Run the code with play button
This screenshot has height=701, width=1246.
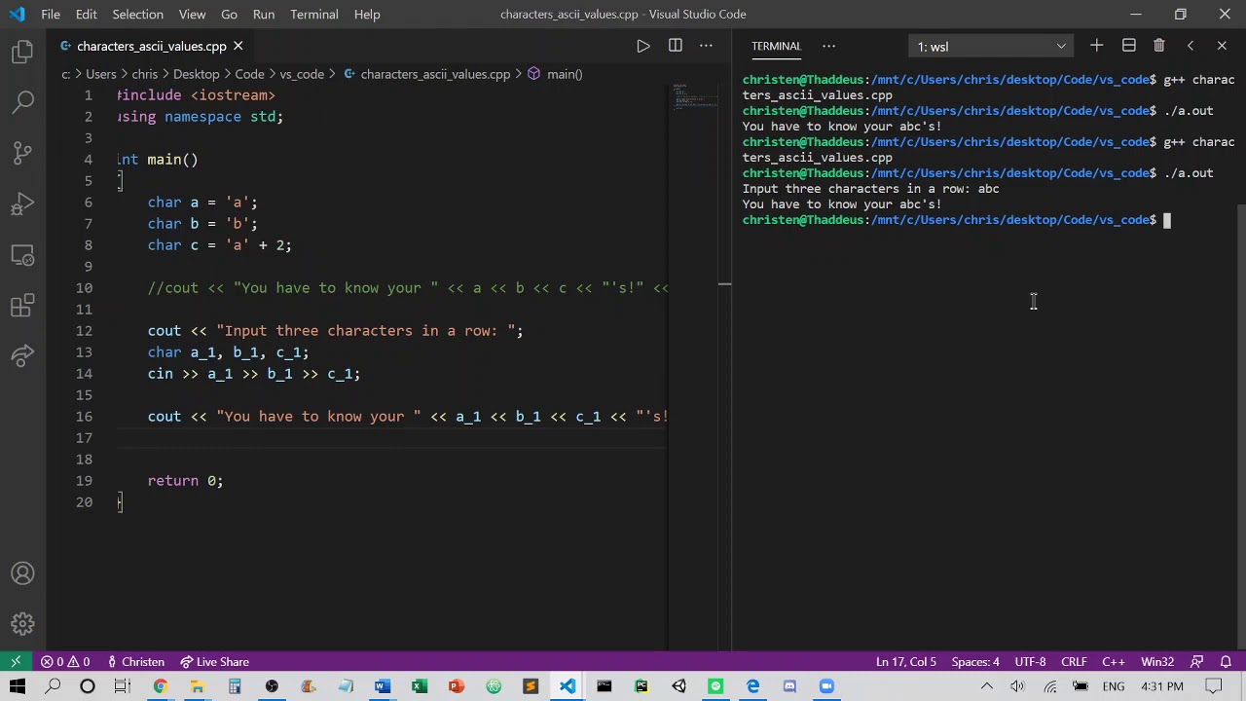[642, 46]
